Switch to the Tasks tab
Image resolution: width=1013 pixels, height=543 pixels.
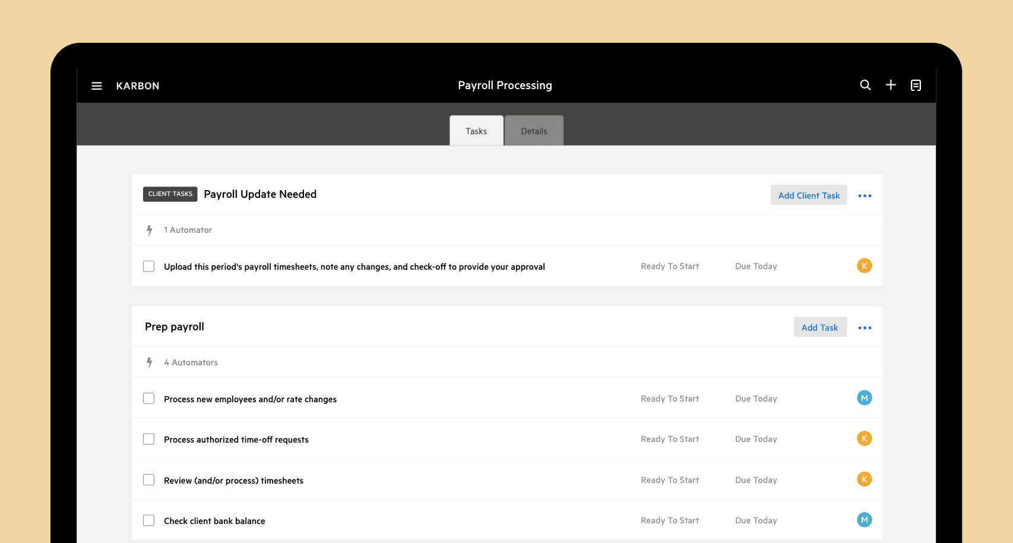point(476,131)
